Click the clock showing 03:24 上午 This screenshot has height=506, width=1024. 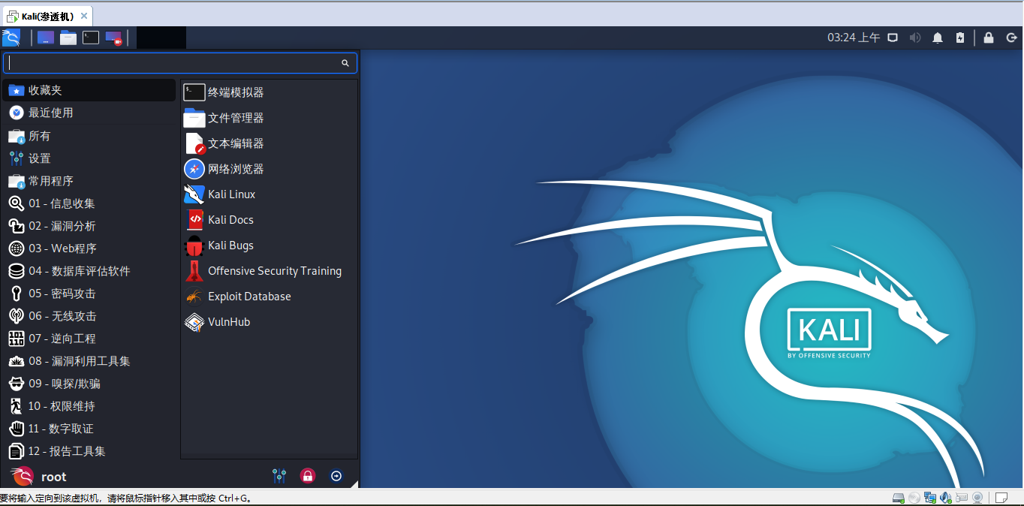pyautogui.click(x=854, y=38)
